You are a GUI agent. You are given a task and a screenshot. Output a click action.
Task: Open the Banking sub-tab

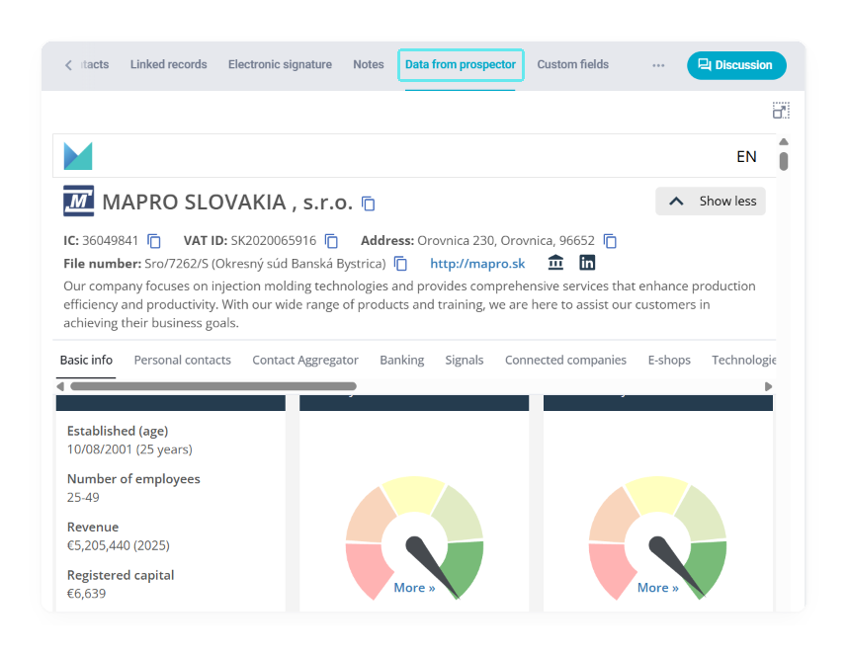pos(402,360)
